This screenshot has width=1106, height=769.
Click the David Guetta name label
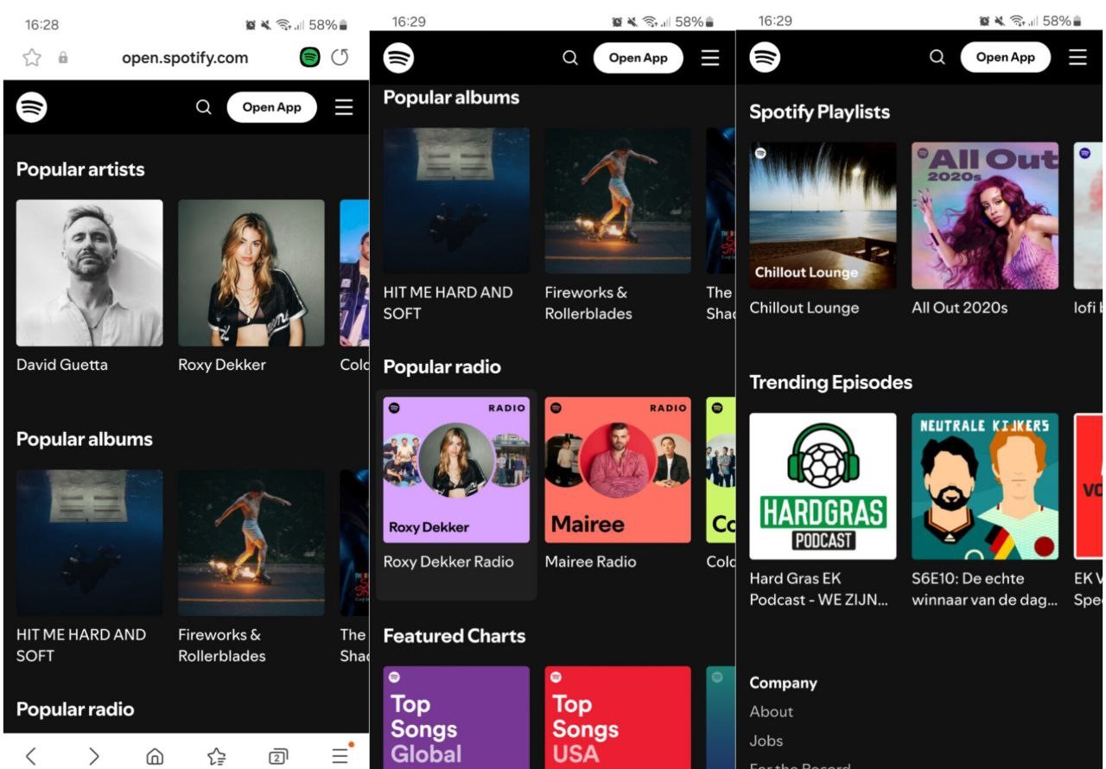click(x=62, y=365)
